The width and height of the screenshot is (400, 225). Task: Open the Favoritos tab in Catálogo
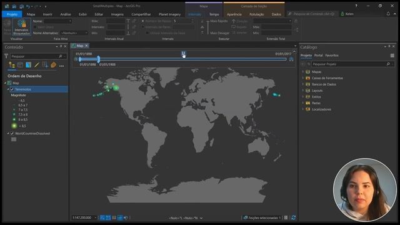(x=332, y=56)
